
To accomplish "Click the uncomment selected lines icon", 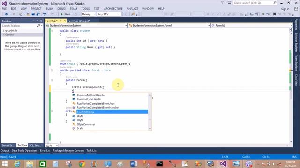I will [268, 14].
